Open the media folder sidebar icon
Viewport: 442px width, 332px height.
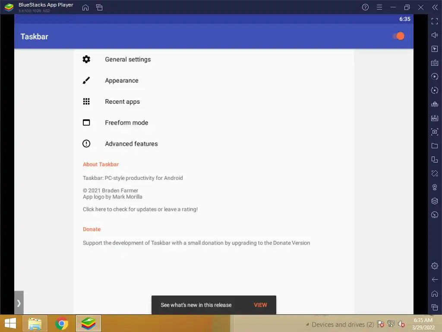(435, 146)
